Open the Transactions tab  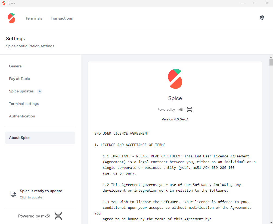click(62, 18)
